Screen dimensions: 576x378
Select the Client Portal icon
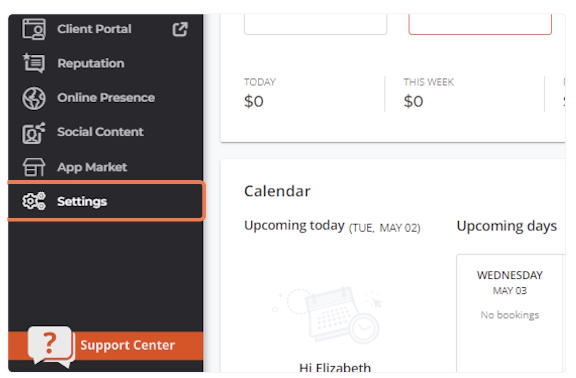click(33, 29)
